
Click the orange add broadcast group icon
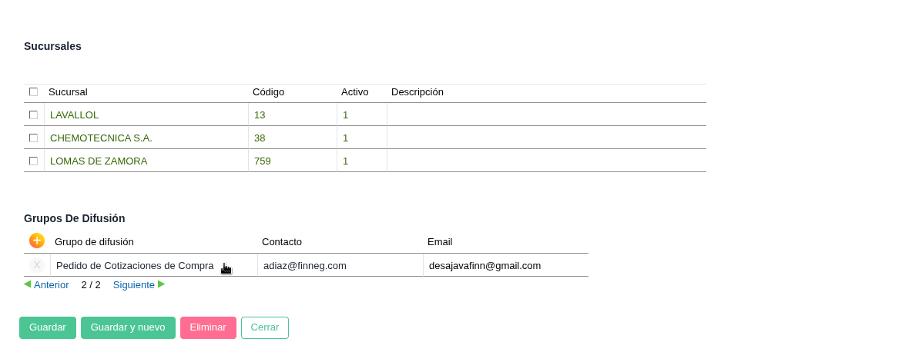tap(37, 241)
